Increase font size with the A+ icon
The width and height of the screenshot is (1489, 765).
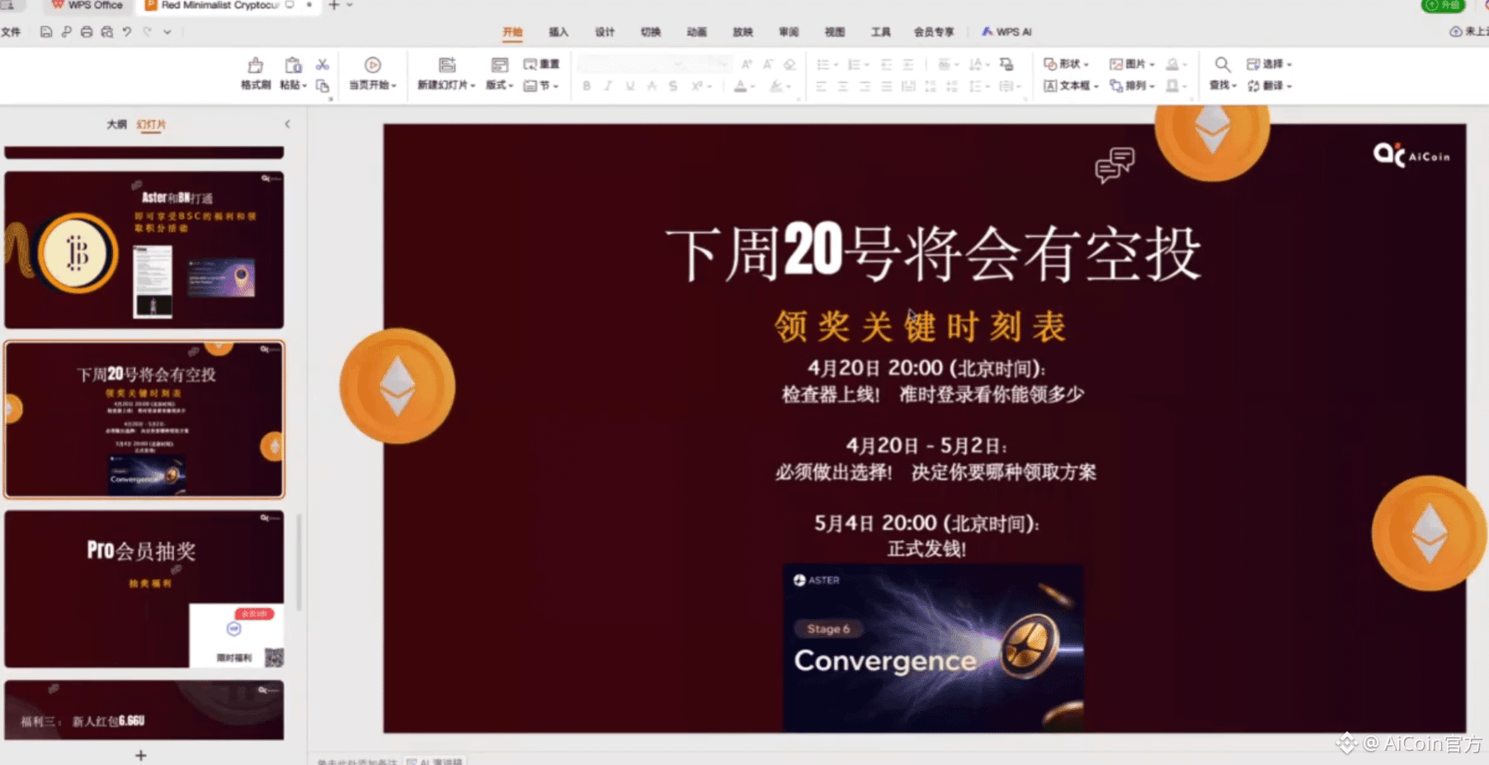pyautogui.click(x=747, y=64)
